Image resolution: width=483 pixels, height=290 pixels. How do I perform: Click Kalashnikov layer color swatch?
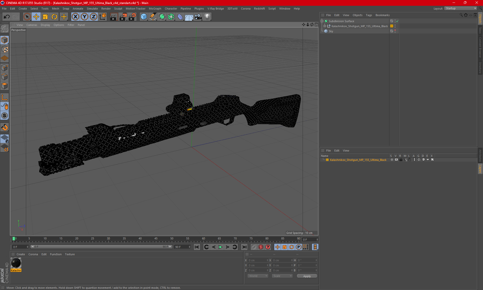[x=327, y=160]
